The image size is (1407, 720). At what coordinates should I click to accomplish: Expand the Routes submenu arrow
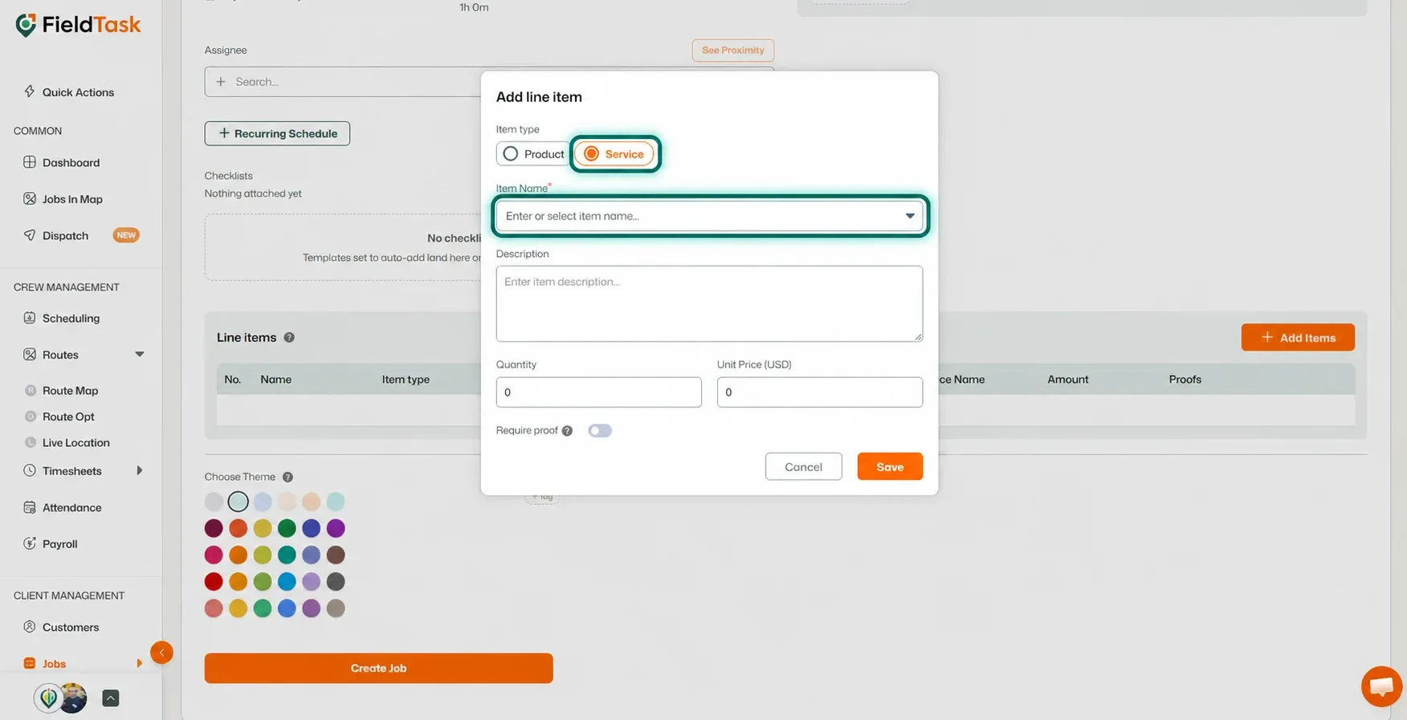140,354
